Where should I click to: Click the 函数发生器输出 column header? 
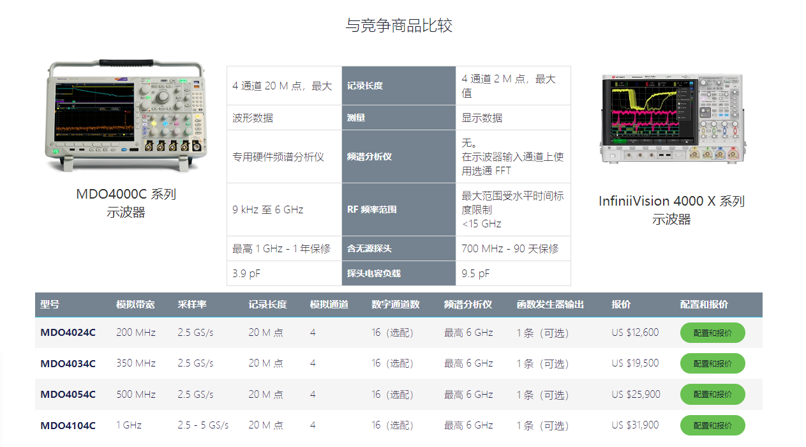click(x=550, y=305)
